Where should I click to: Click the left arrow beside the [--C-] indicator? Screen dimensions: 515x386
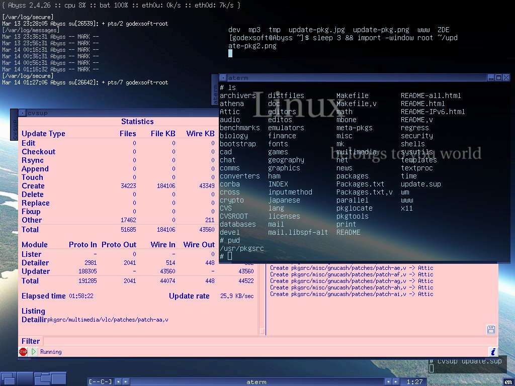click(x=118, y=382)
